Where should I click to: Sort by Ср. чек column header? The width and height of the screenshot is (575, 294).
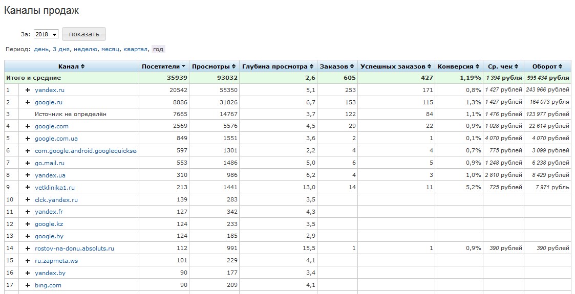pyautogui.click(x=503, y=66)
